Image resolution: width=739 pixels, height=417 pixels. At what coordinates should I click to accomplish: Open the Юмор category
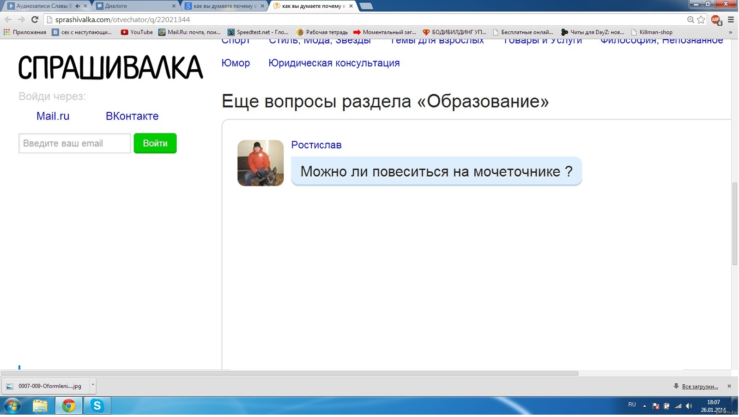(236, 63)
